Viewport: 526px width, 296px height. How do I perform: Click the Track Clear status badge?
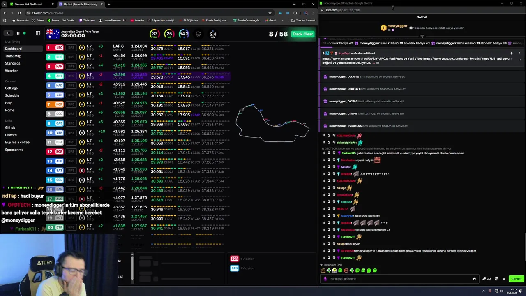coord(302,34)
